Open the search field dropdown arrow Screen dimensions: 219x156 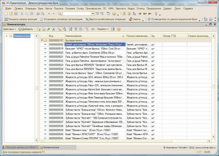[93, 13]
